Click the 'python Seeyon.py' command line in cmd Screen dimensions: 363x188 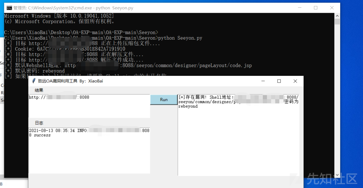[x=103, y=38]
